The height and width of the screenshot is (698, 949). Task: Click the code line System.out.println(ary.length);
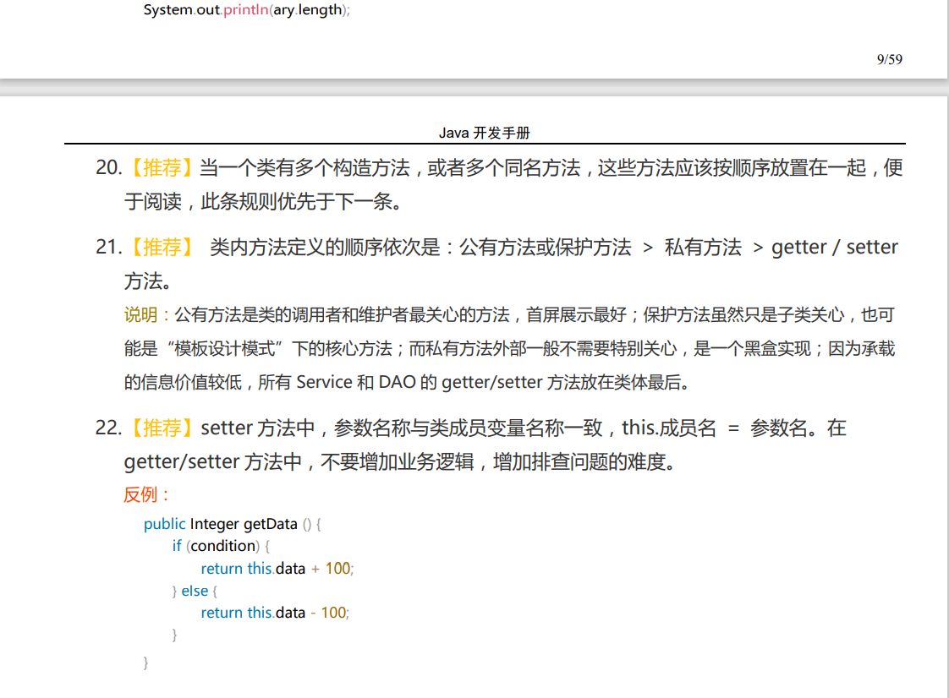pos(246,9)
